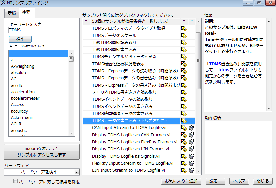The image size is (276, 188).
Task: Click the keyword list scrollbar thumb
Action: pyautogui.click(x=71, y=59)
